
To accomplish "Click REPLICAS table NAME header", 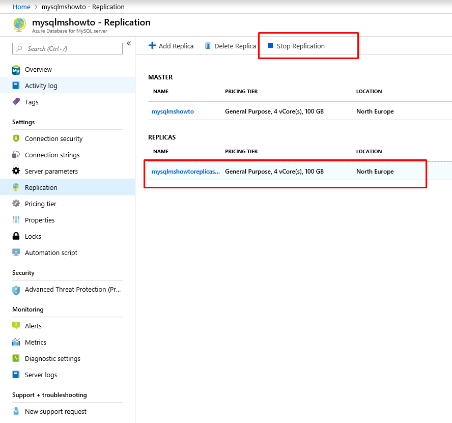I will pyautogui.click(x=161, y=151).
